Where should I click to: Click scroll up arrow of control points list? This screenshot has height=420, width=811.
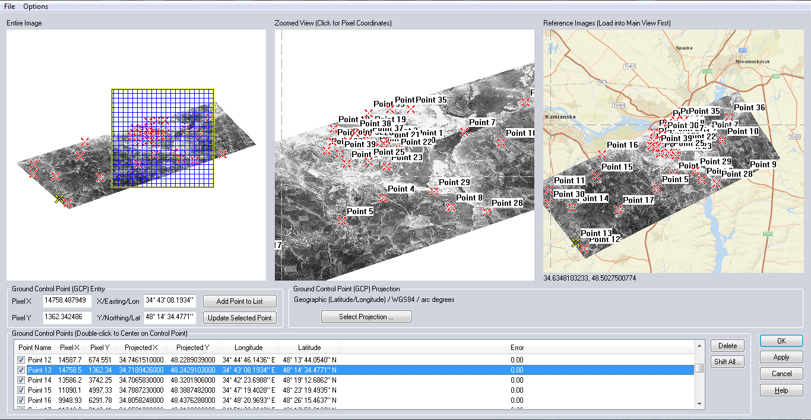tap(699, 347)
